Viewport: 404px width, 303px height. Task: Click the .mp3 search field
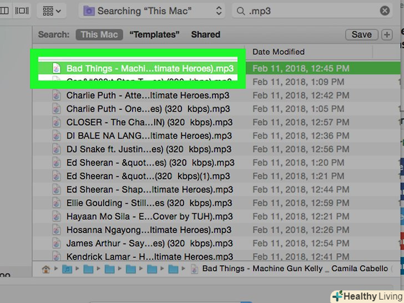[312, 11]
